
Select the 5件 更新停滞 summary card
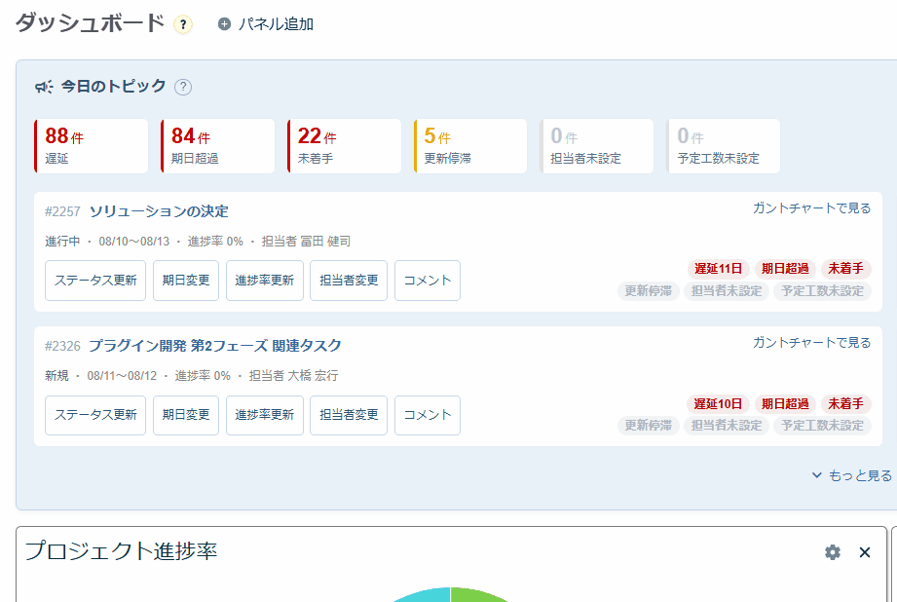(470, 146)
